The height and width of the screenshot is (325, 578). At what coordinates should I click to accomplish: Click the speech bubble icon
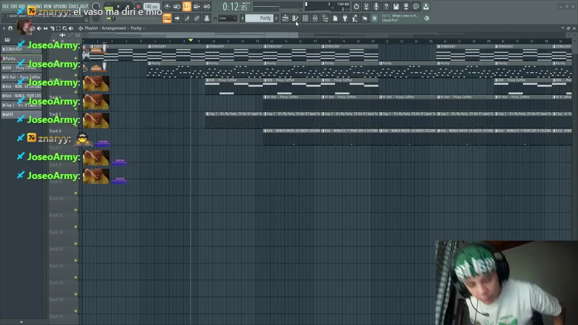[416, 6]
